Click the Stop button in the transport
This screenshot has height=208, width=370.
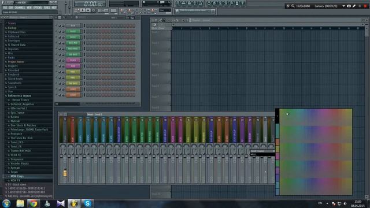[88, 10]
